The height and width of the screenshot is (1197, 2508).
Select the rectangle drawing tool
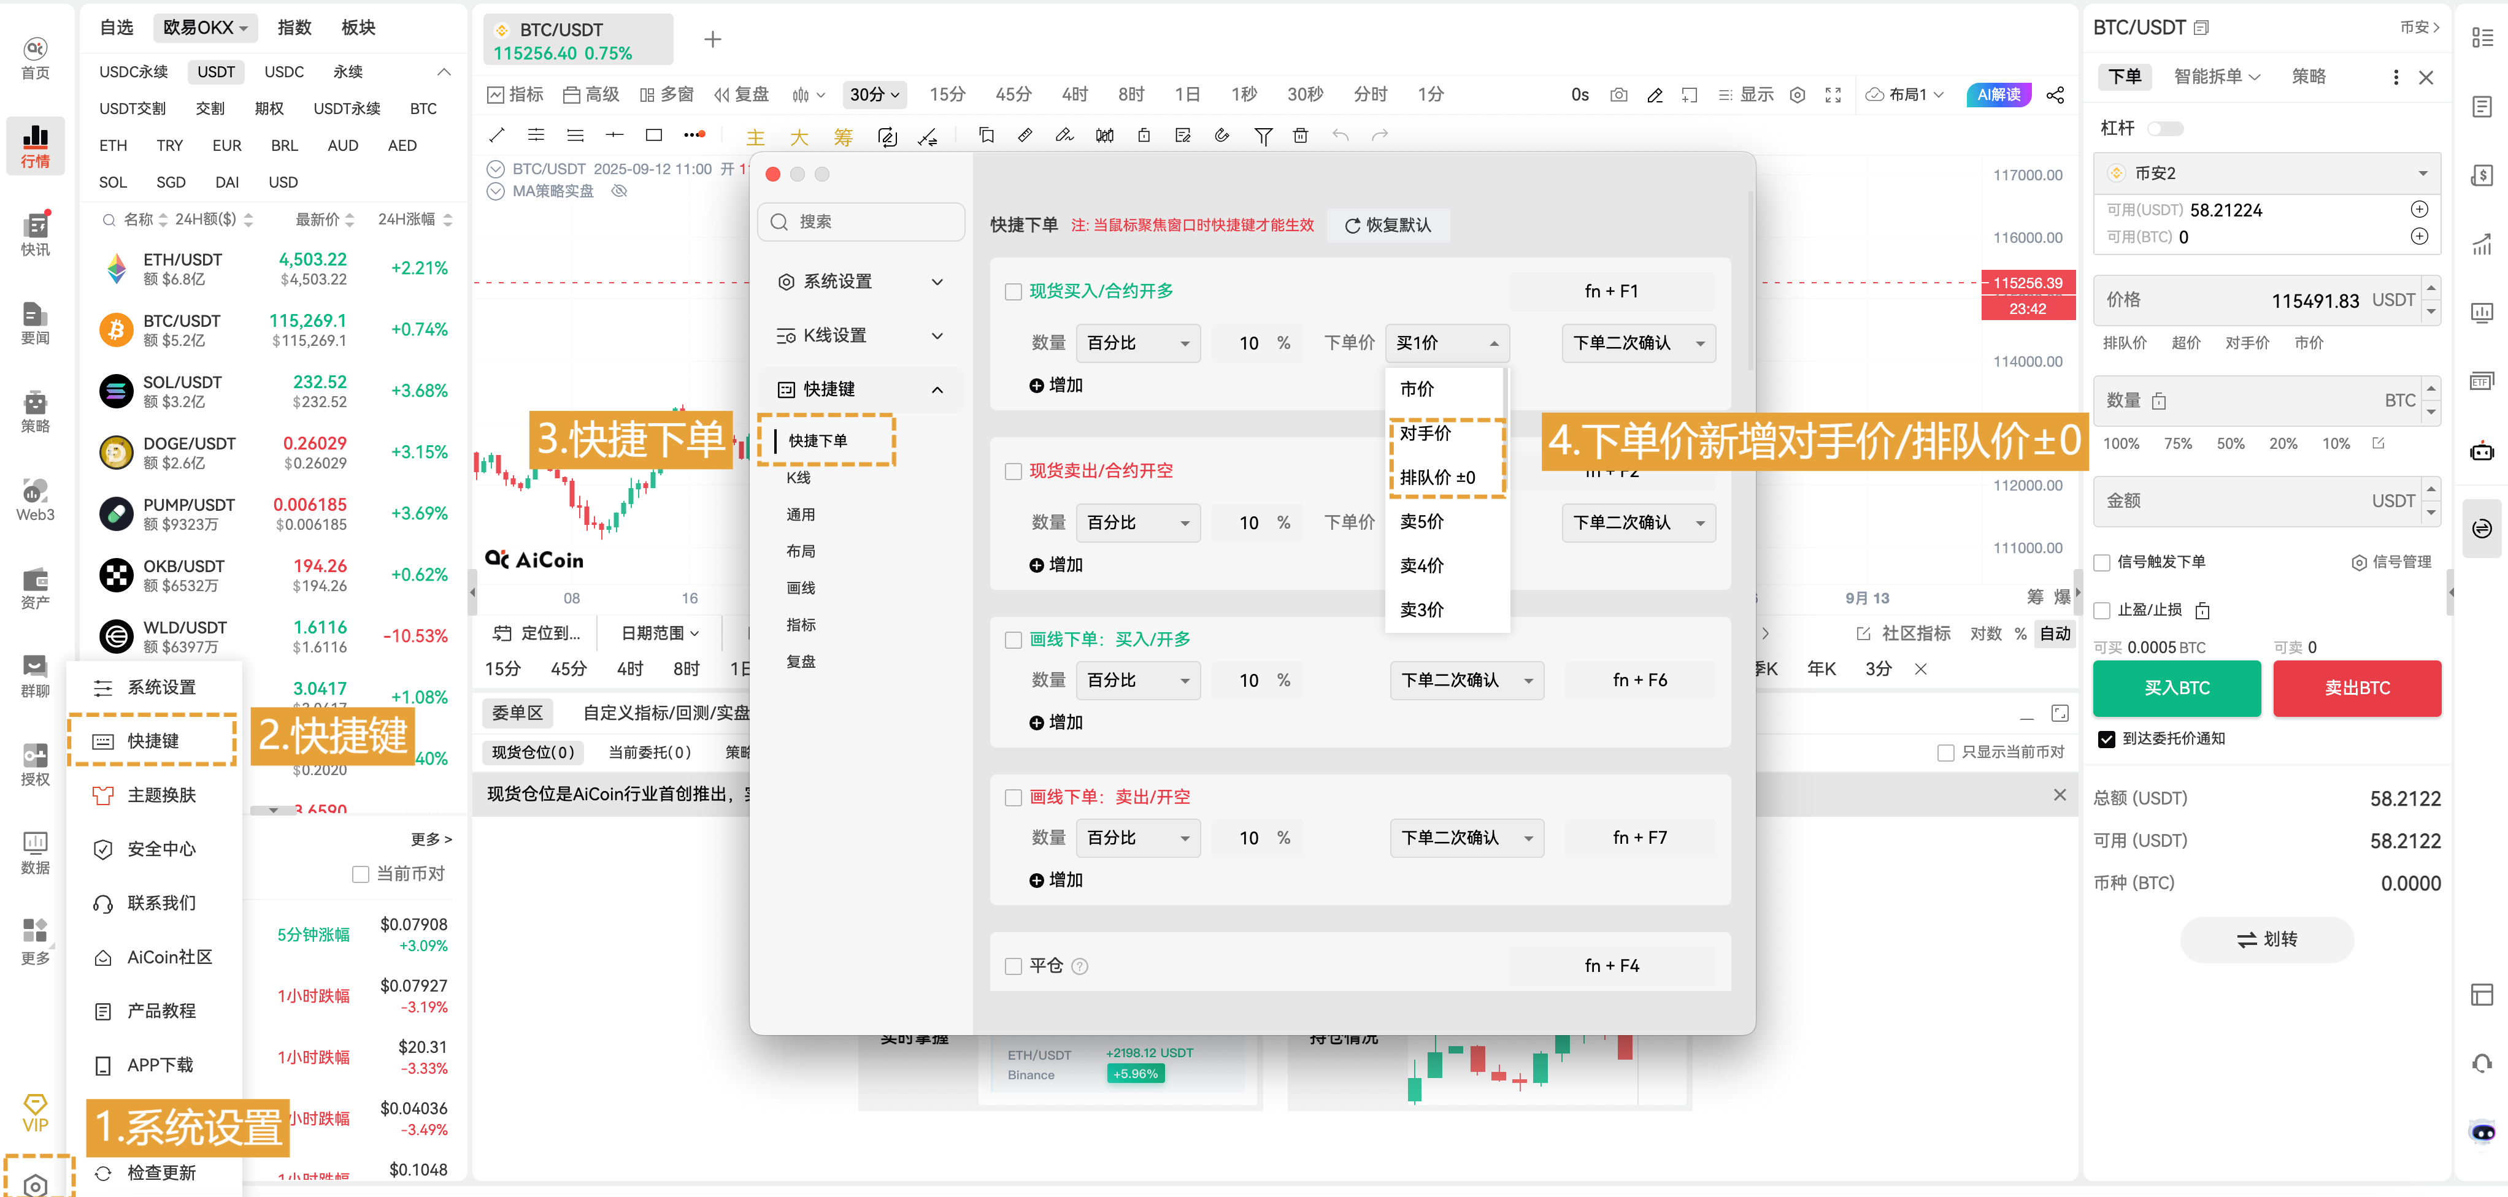[653, 134]
